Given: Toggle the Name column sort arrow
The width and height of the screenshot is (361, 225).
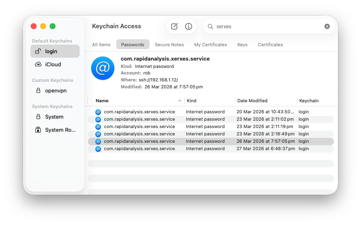Looking at the screenshot, I should point(179,101).
